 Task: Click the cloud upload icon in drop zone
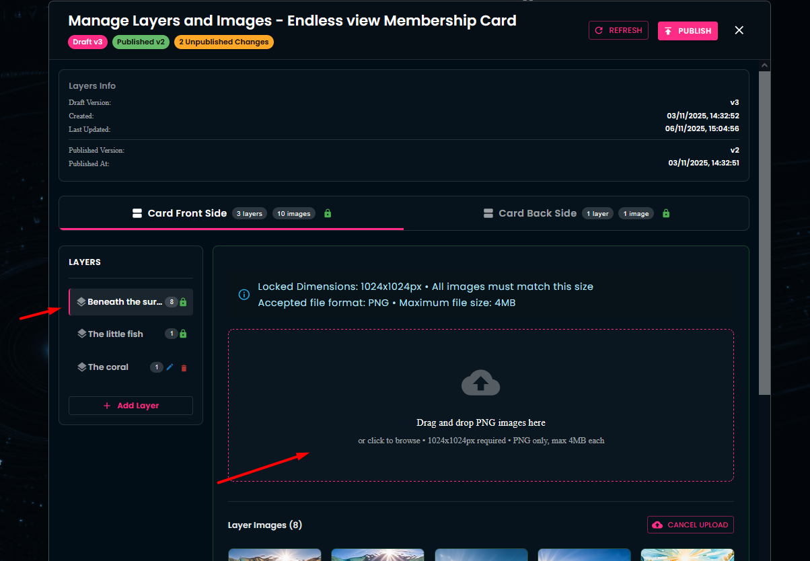pyautogui.click(x=480, y=383)
